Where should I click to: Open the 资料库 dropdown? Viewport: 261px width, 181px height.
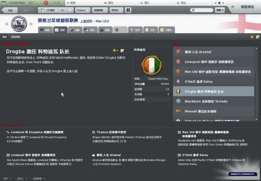[x=116, y=10]
